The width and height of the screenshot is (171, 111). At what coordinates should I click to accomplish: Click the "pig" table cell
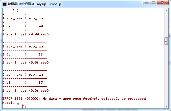click(9, 83)
